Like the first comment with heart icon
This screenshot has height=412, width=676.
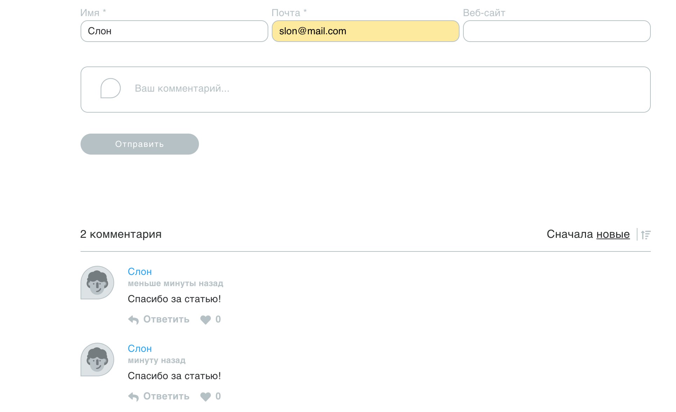(x=206, y=320)
